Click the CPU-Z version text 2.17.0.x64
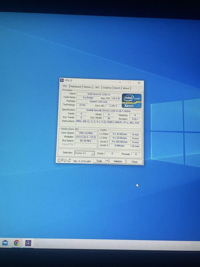 pyautogui.click(x=82, y=161)
